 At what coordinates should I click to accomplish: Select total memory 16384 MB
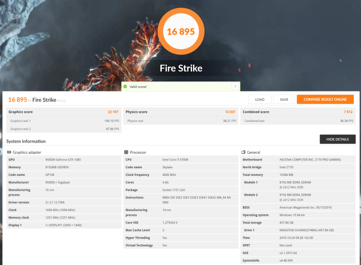[x=286, y=175]
